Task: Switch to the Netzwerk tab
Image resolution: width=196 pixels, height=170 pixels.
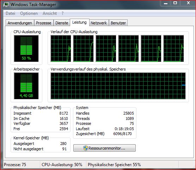Action: 99,23
